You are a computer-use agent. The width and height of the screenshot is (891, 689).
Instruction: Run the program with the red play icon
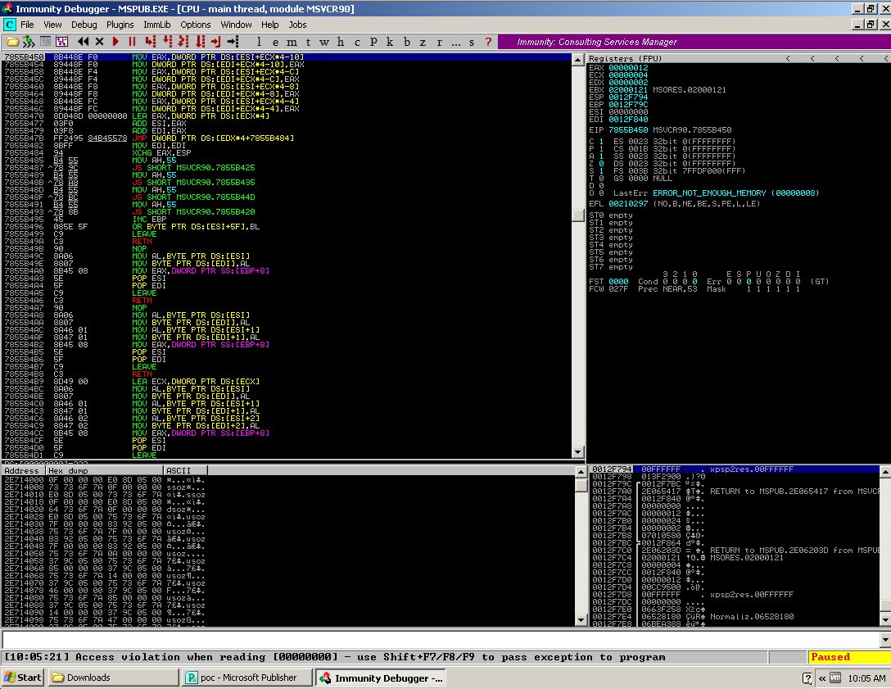click(116, 42)
